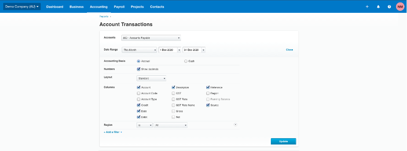Open the end date calendar dropdown arrow
This screenshot has width=407, height=151.
[x=203, y=50]
